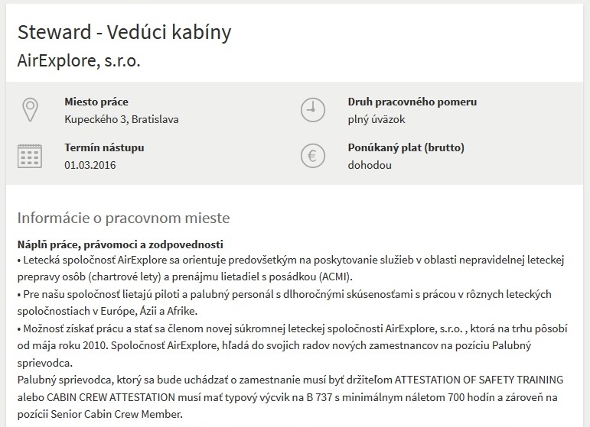The height and width of the screenshot is (427, 590).
Task: Click the Druh pracovného pomeru label
Action: click(412, 102)
